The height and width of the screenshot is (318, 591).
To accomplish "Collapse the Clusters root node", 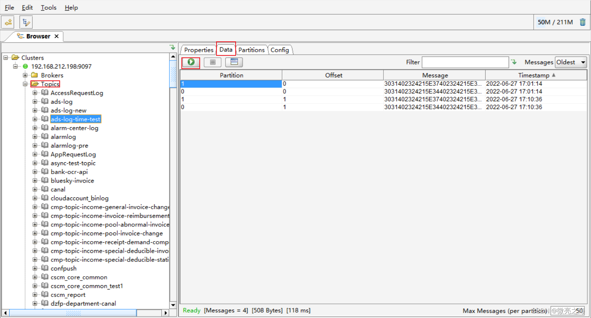I will pyautogui.click(x=6, y=57).
